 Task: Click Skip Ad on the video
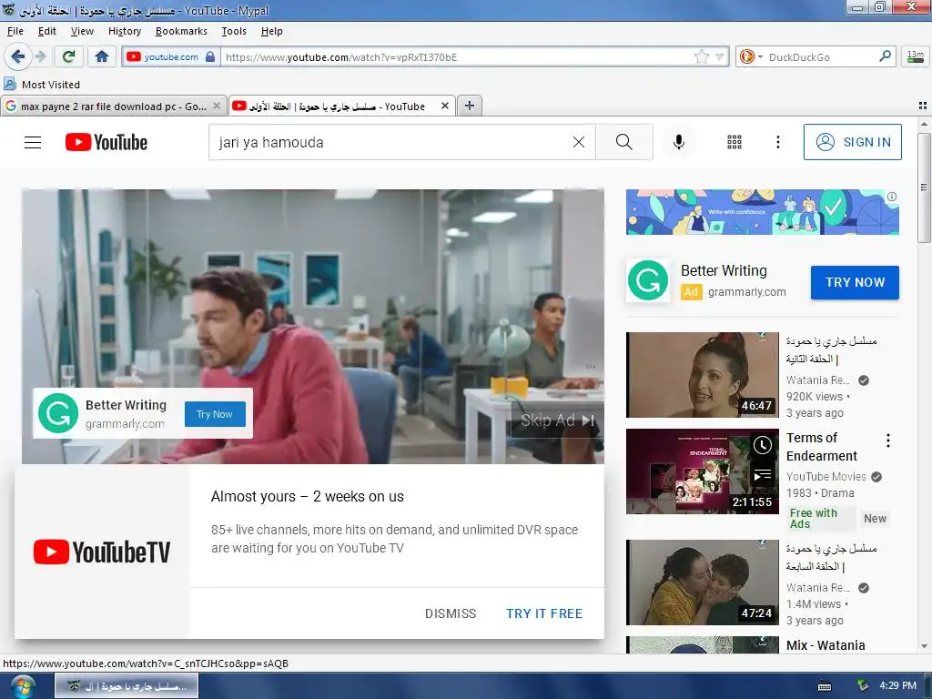click(x=558, y=420)
